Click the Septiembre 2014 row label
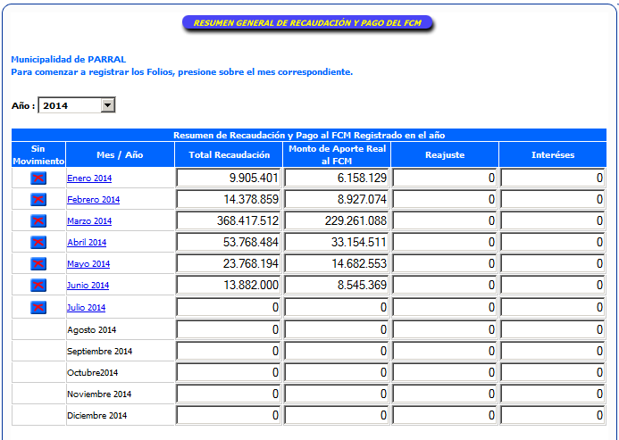Viewport: 619px width, 440px height. (x=99, y=352)
